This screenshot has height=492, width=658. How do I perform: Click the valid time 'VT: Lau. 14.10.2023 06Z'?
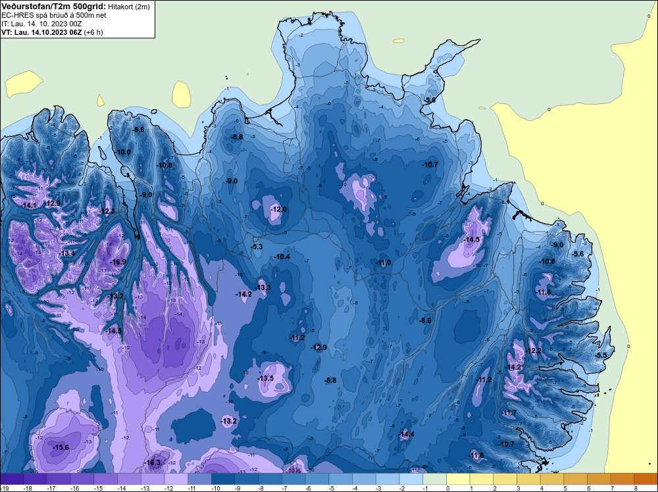coord(41,32)
